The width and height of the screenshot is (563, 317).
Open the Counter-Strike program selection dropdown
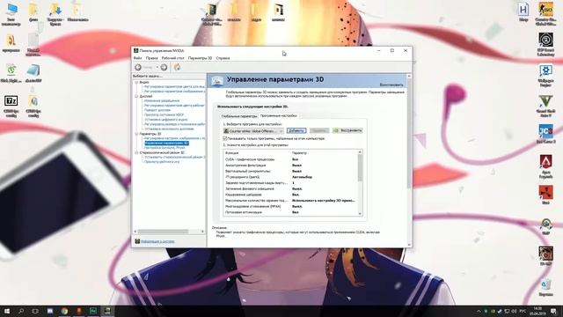pyautogui.click(x=253, y=131)
